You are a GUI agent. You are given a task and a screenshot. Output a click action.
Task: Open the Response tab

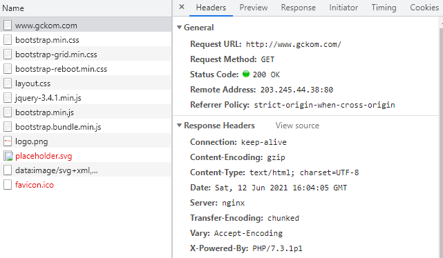pyautogui.click(x=298, y=8)
